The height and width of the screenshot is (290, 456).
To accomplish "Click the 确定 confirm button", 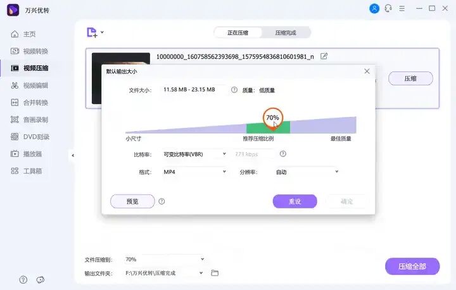I will 346,201.
